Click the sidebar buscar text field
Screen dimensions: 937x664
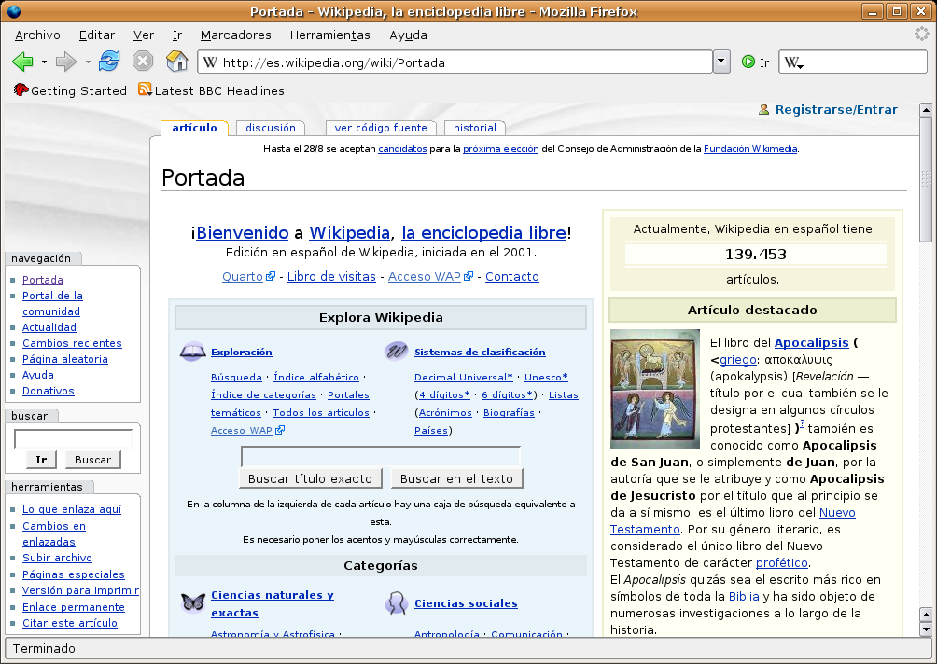(73, 439)
